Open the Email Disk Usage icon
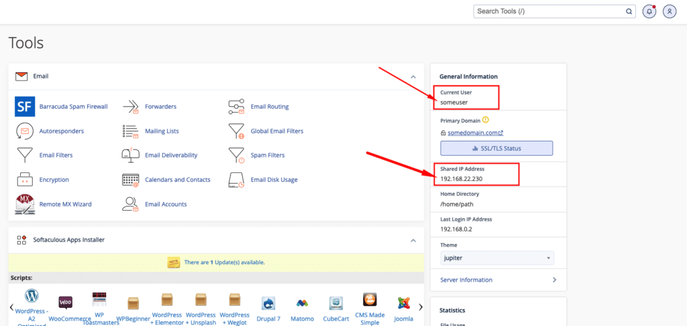687x326 pixels. pos(236,180)
